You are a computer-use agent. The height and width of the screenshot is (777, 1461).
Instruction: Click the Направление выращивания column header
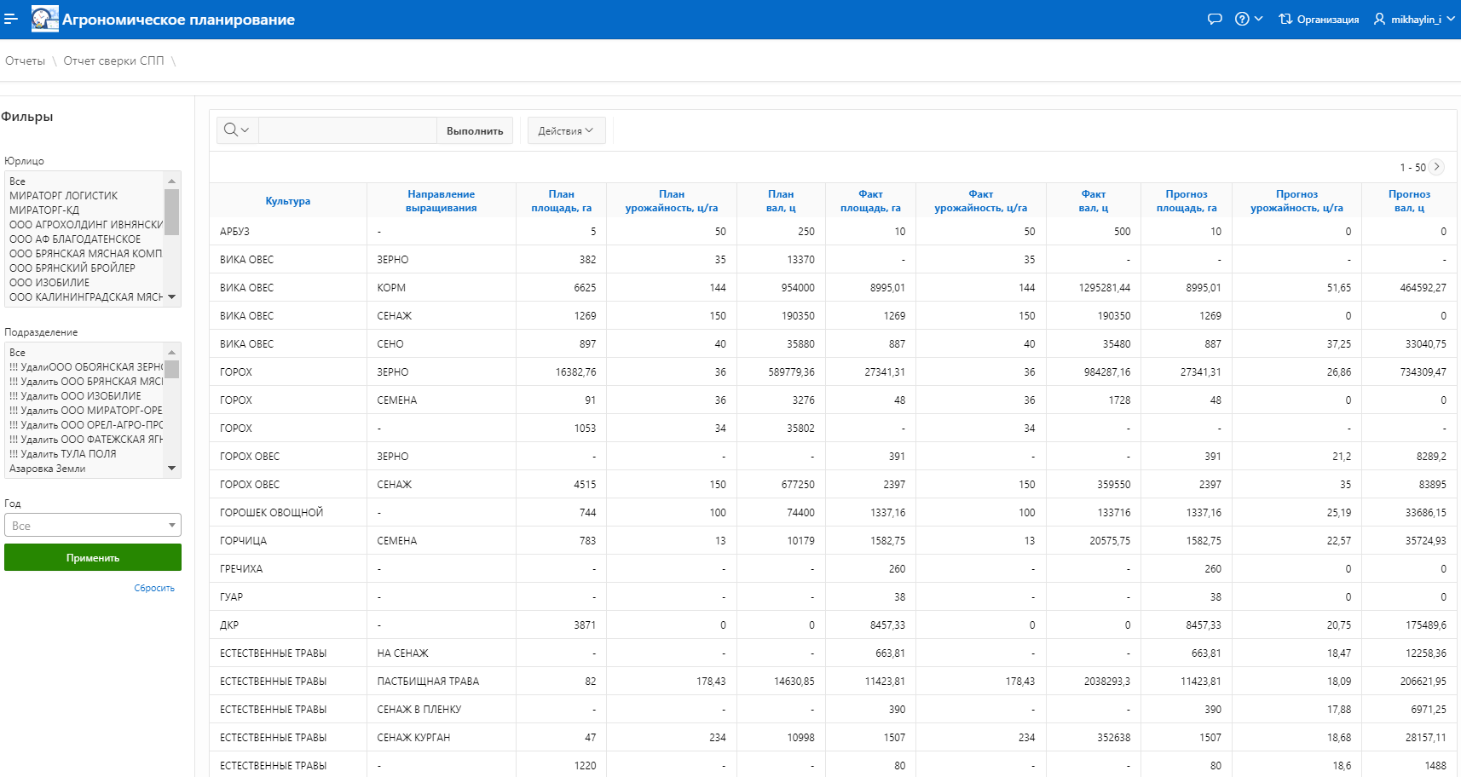(441, 201)
